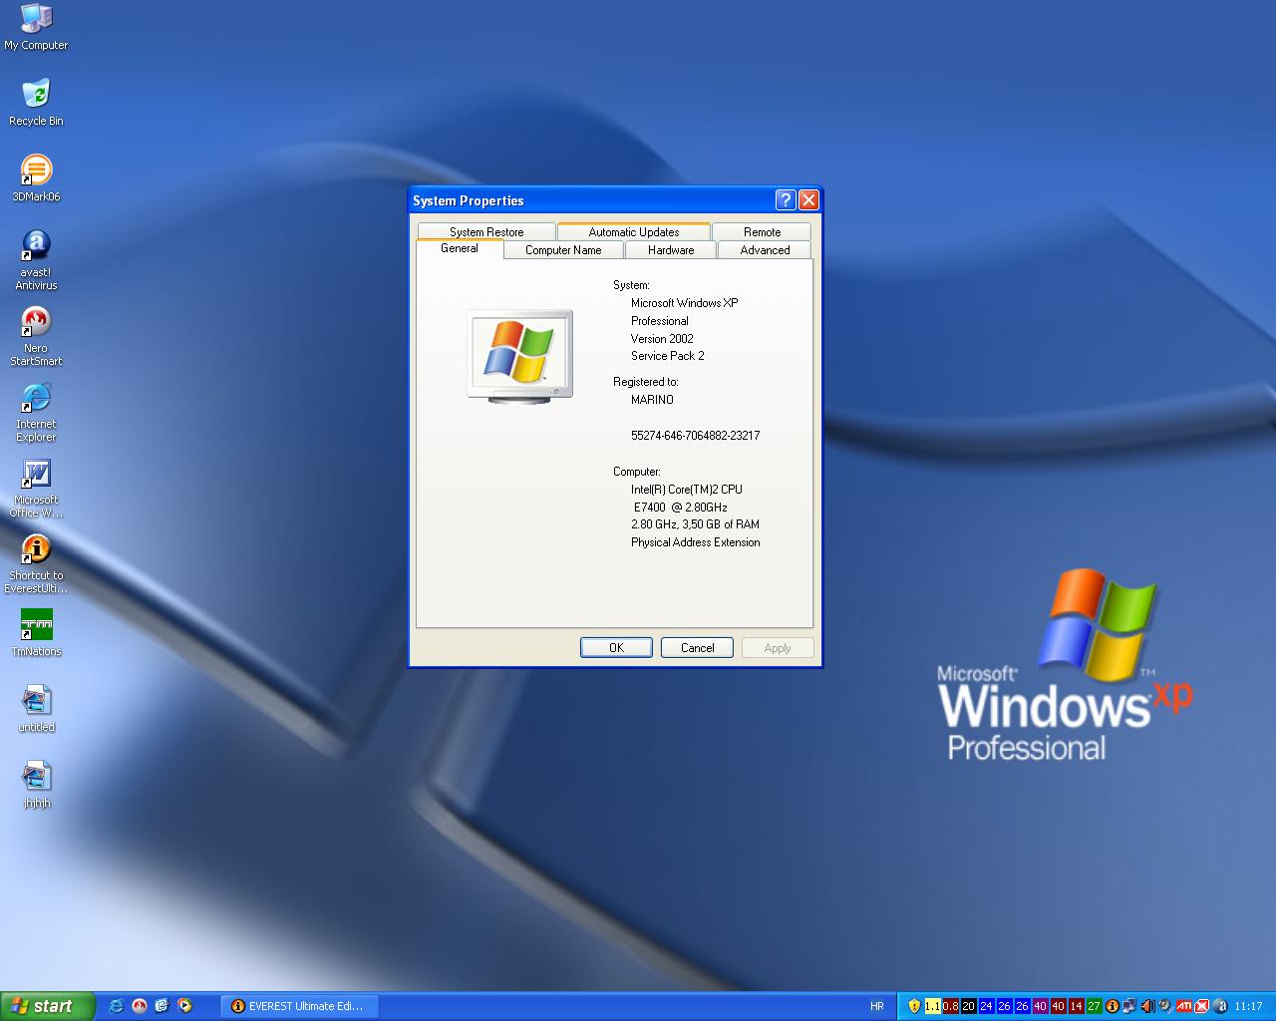Click the volume speaker icon in the tray
Viewport: 1276px width, 1021px height.
tap(1147, 1006)
